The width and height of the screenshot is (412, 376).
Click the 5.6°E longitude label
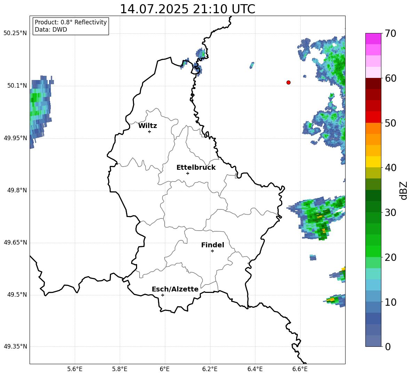click(75, 369)
